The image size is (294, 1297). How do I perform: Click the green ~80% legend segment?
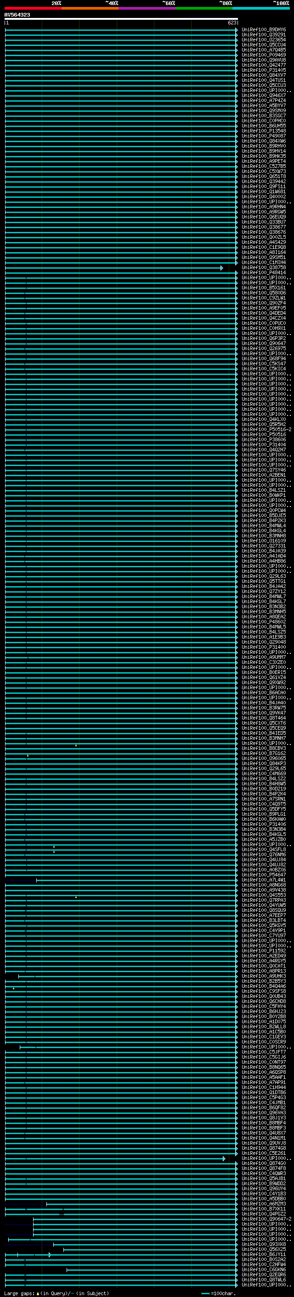204,8
